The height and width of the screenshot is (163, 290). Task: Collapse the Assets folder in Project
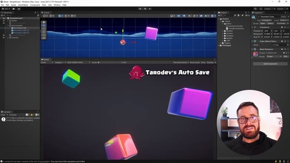tap(218, 19)
